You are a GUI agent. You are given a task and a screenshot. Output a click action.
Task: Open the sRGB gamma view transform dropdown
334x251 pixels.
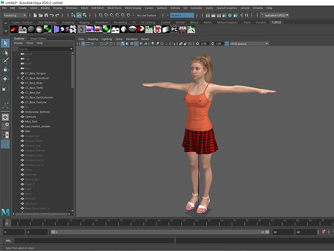point(249,44)
